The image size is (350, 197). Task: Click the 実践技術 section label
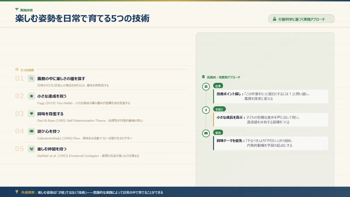click(27, 10)
